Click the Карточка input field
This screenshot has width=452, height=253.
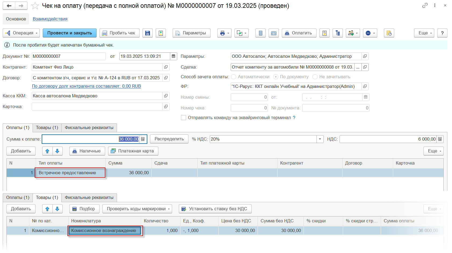click(x=97, y=106)
